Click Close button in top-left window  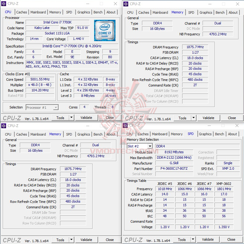click(110, 118)
